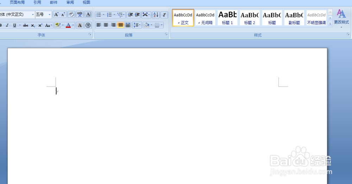Click the Shrink Font icon
The height and width of the screenshot is (184, 352).
click(63, 14)
